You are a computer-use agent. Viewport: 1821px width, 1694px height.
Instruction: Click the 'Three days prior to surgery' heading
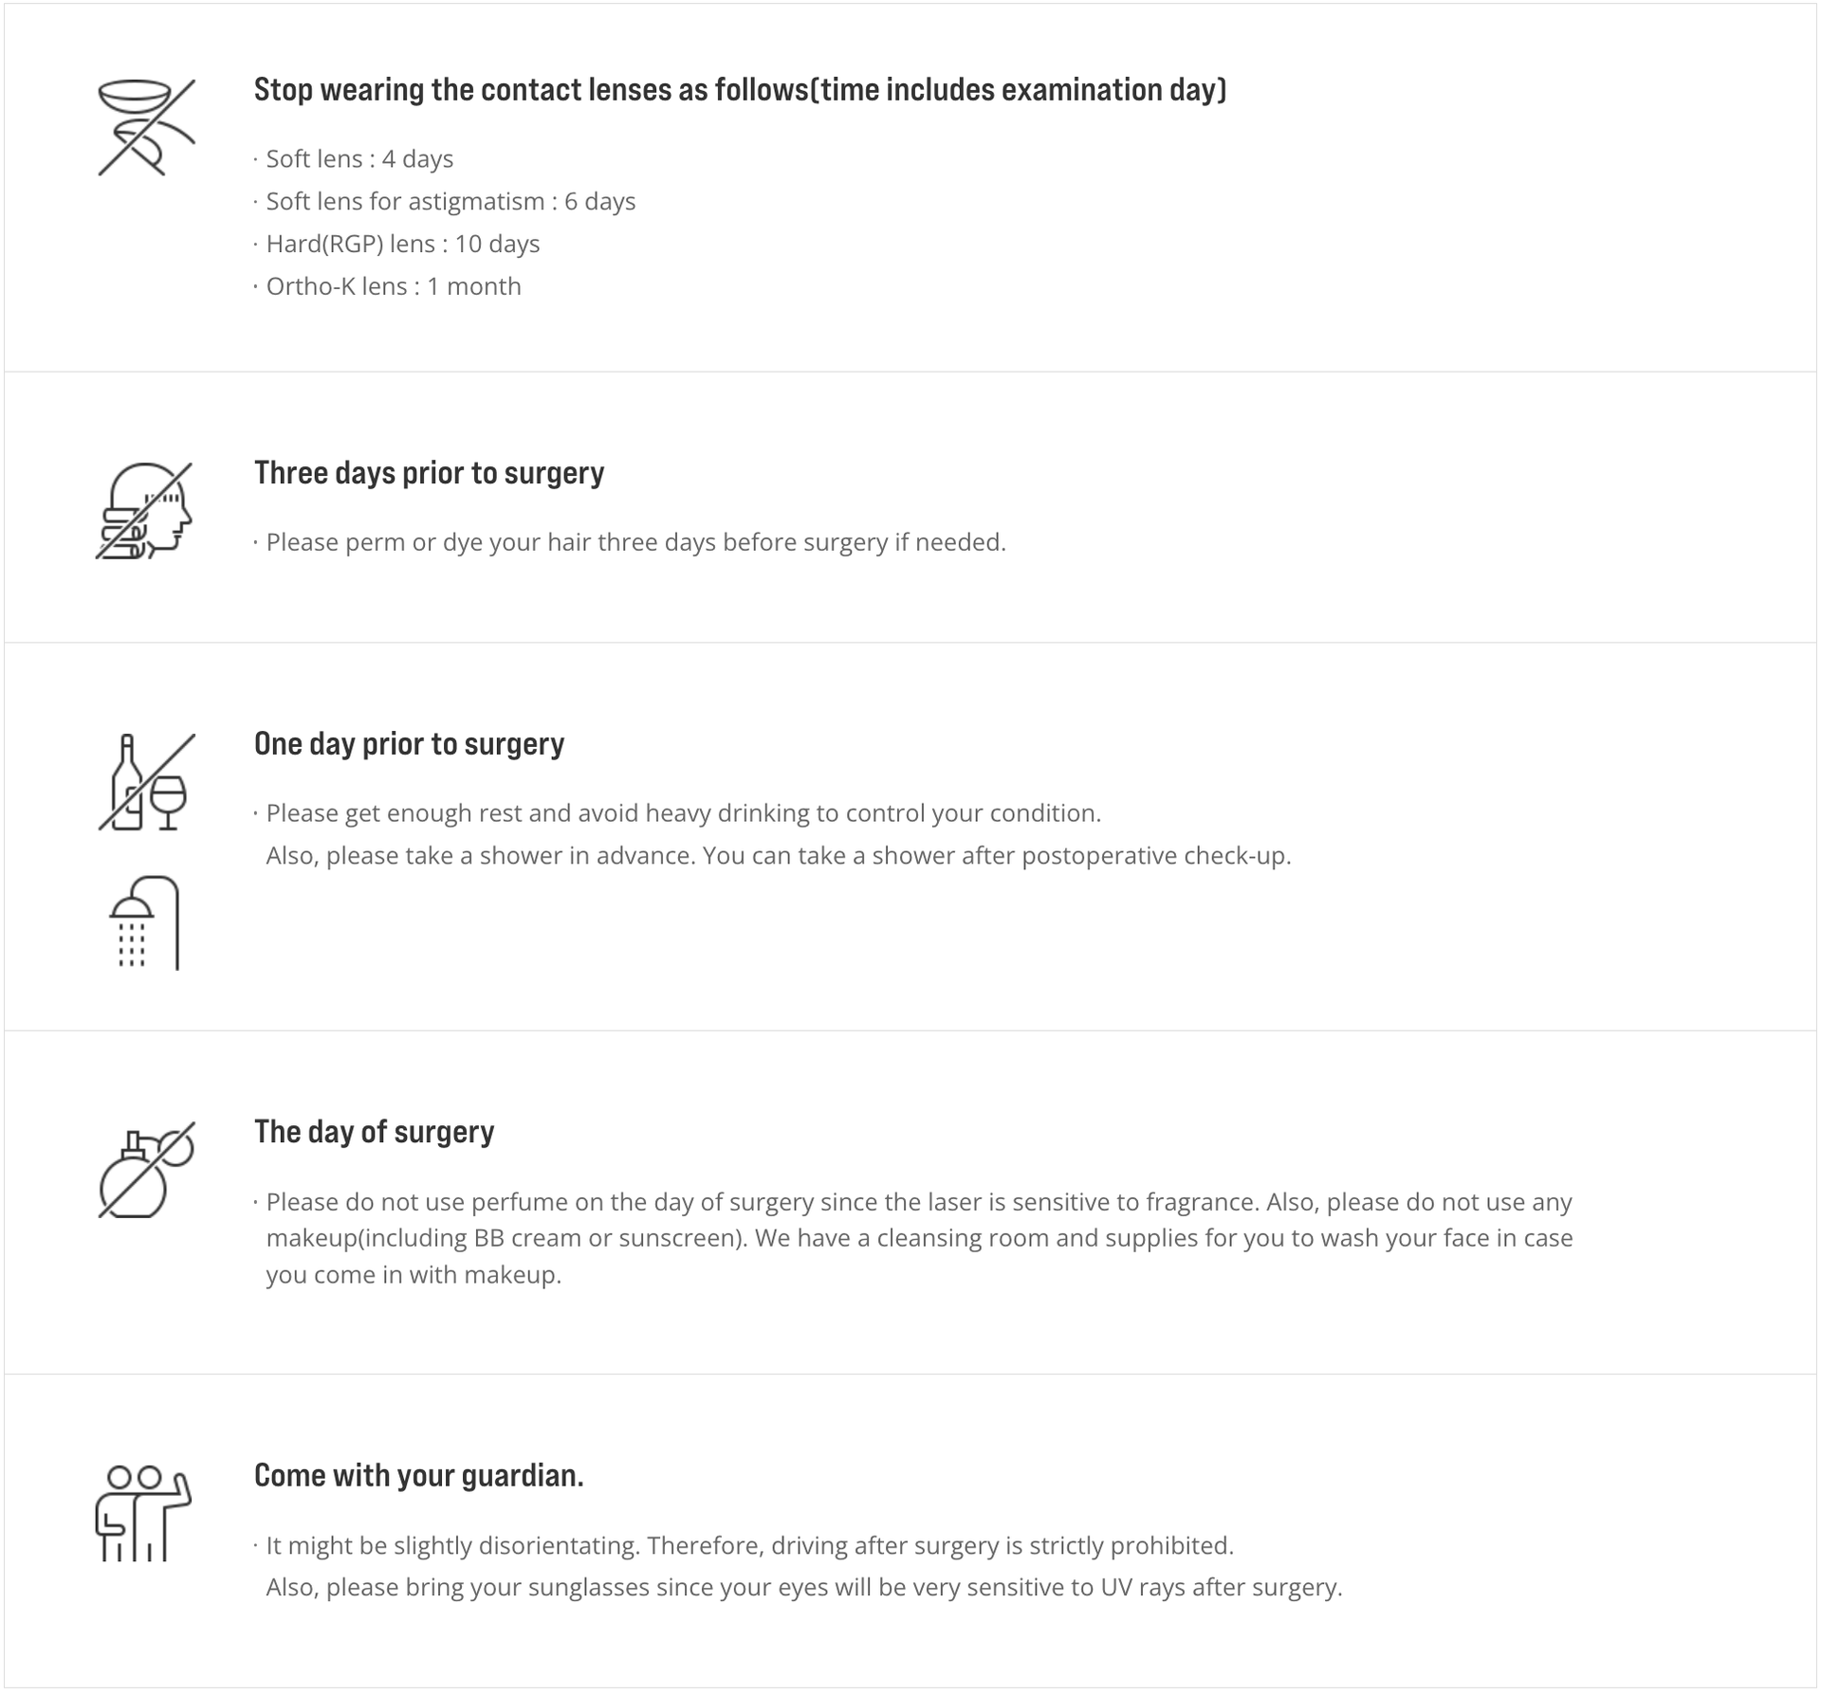[x=429, y=473]
